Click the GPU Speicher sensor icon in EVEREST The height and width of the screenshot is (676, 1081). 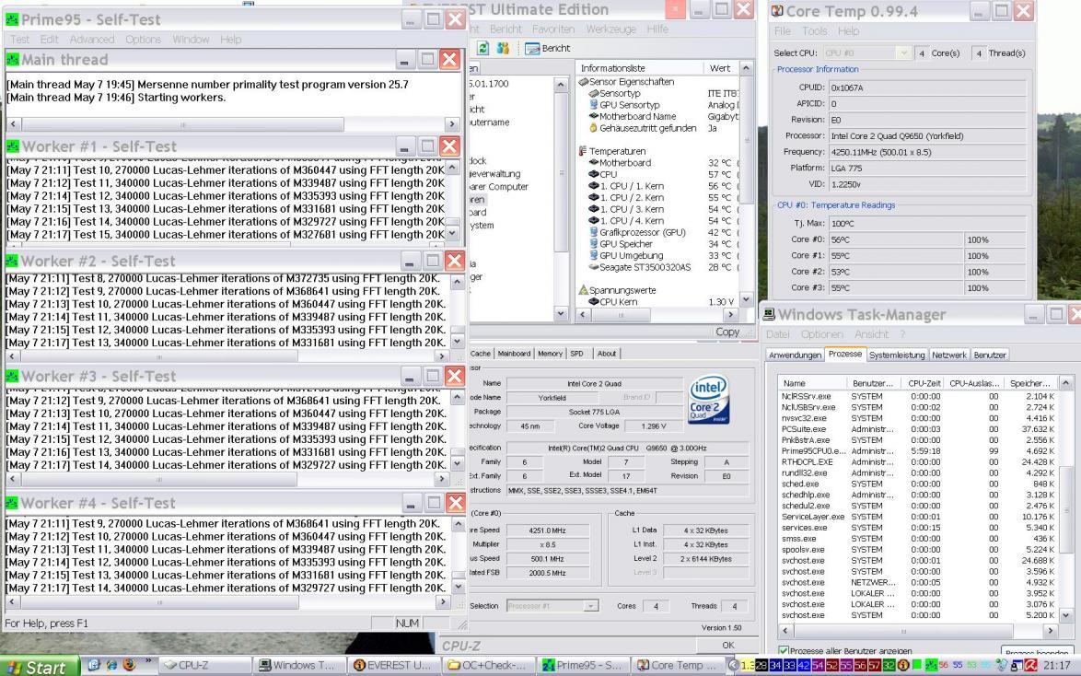click(594, 243)
